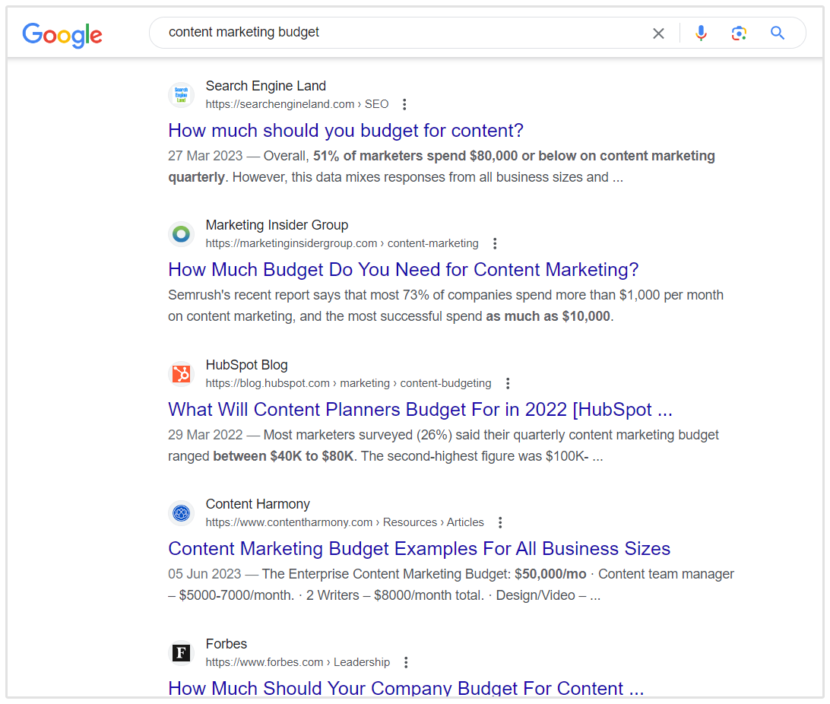830x704 pixels.
Task: Clear the search box text
Action: (x=658, y=33)
